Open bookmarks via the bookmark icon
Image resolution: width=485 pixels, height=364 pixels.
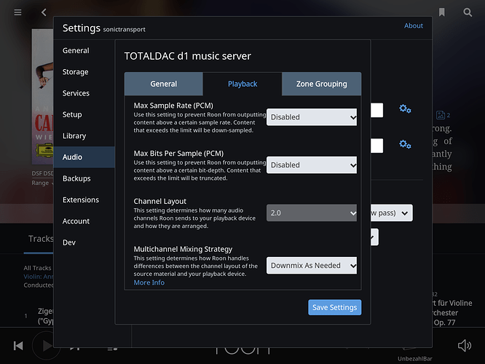point(442,12)
